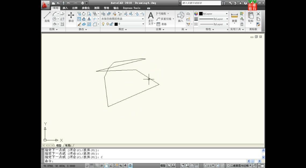306x168 pixels.
Task: Click the black ByLayer color swatch
Action: [x=201, y=14]
